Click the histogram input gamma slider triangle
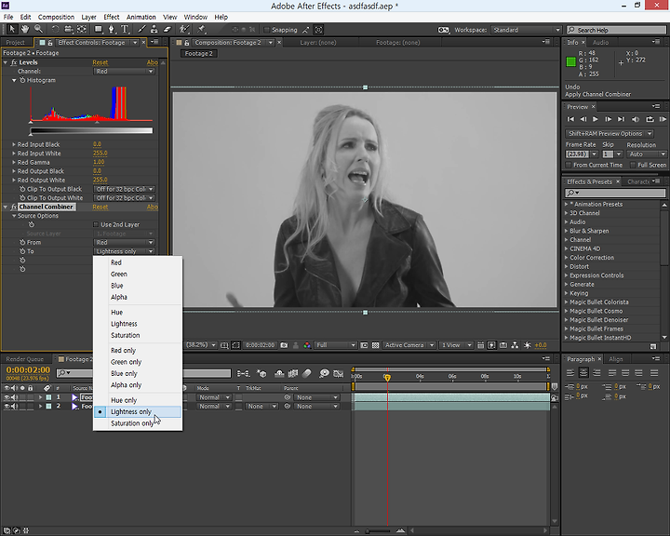 [97, 122]
